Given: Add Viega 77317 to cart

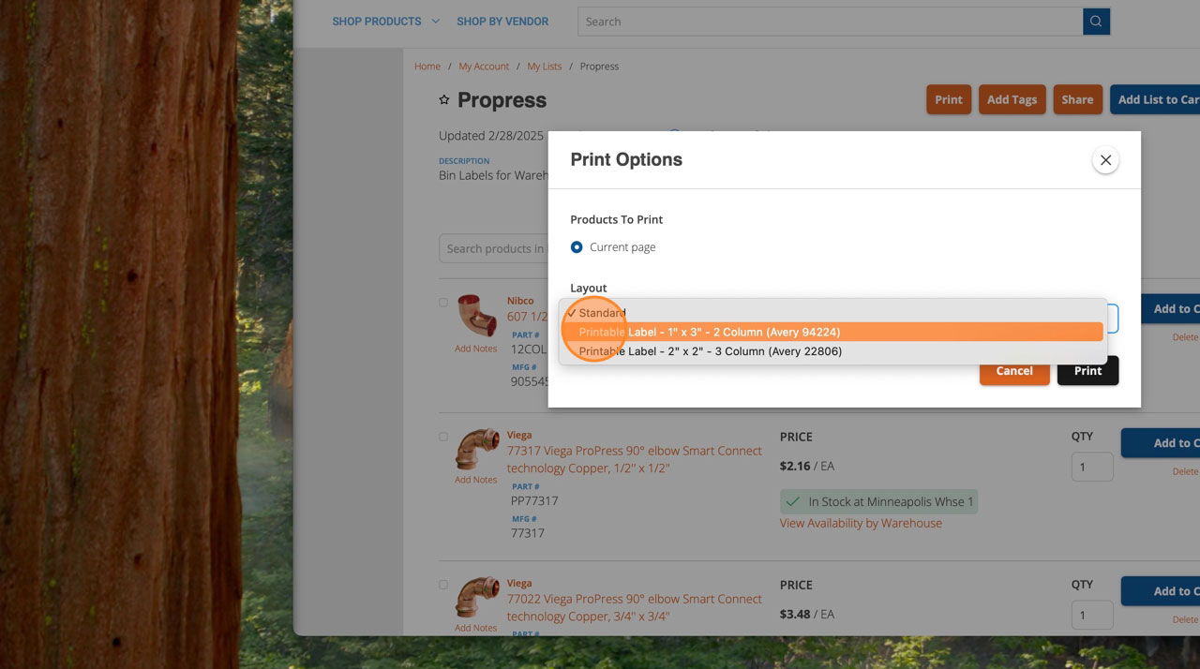Looking at the screenshot, I should point(1161,443).
